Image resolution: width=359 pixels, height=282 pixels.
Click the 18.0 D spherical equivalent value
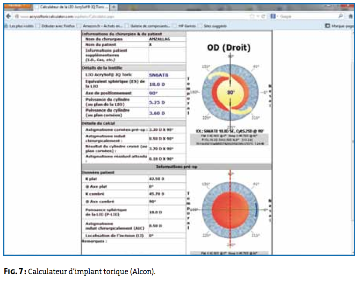pos(157,85)
